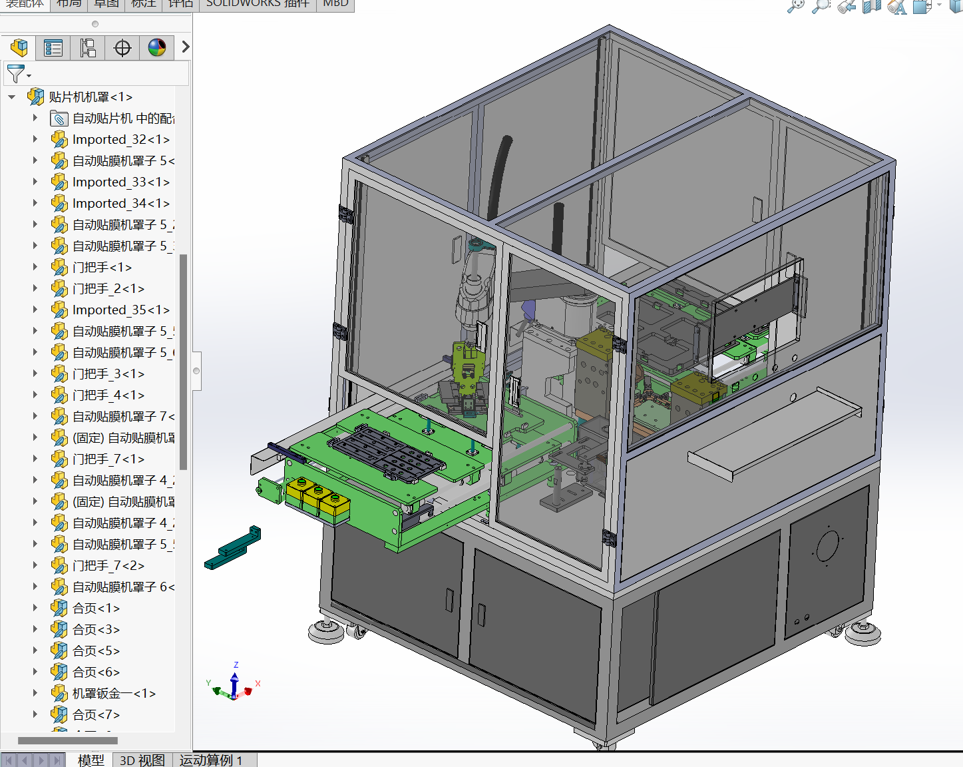This screenshot has height=767, width=963.
Task: Click the panel split grip dot at top
Action: click(95, 24)
